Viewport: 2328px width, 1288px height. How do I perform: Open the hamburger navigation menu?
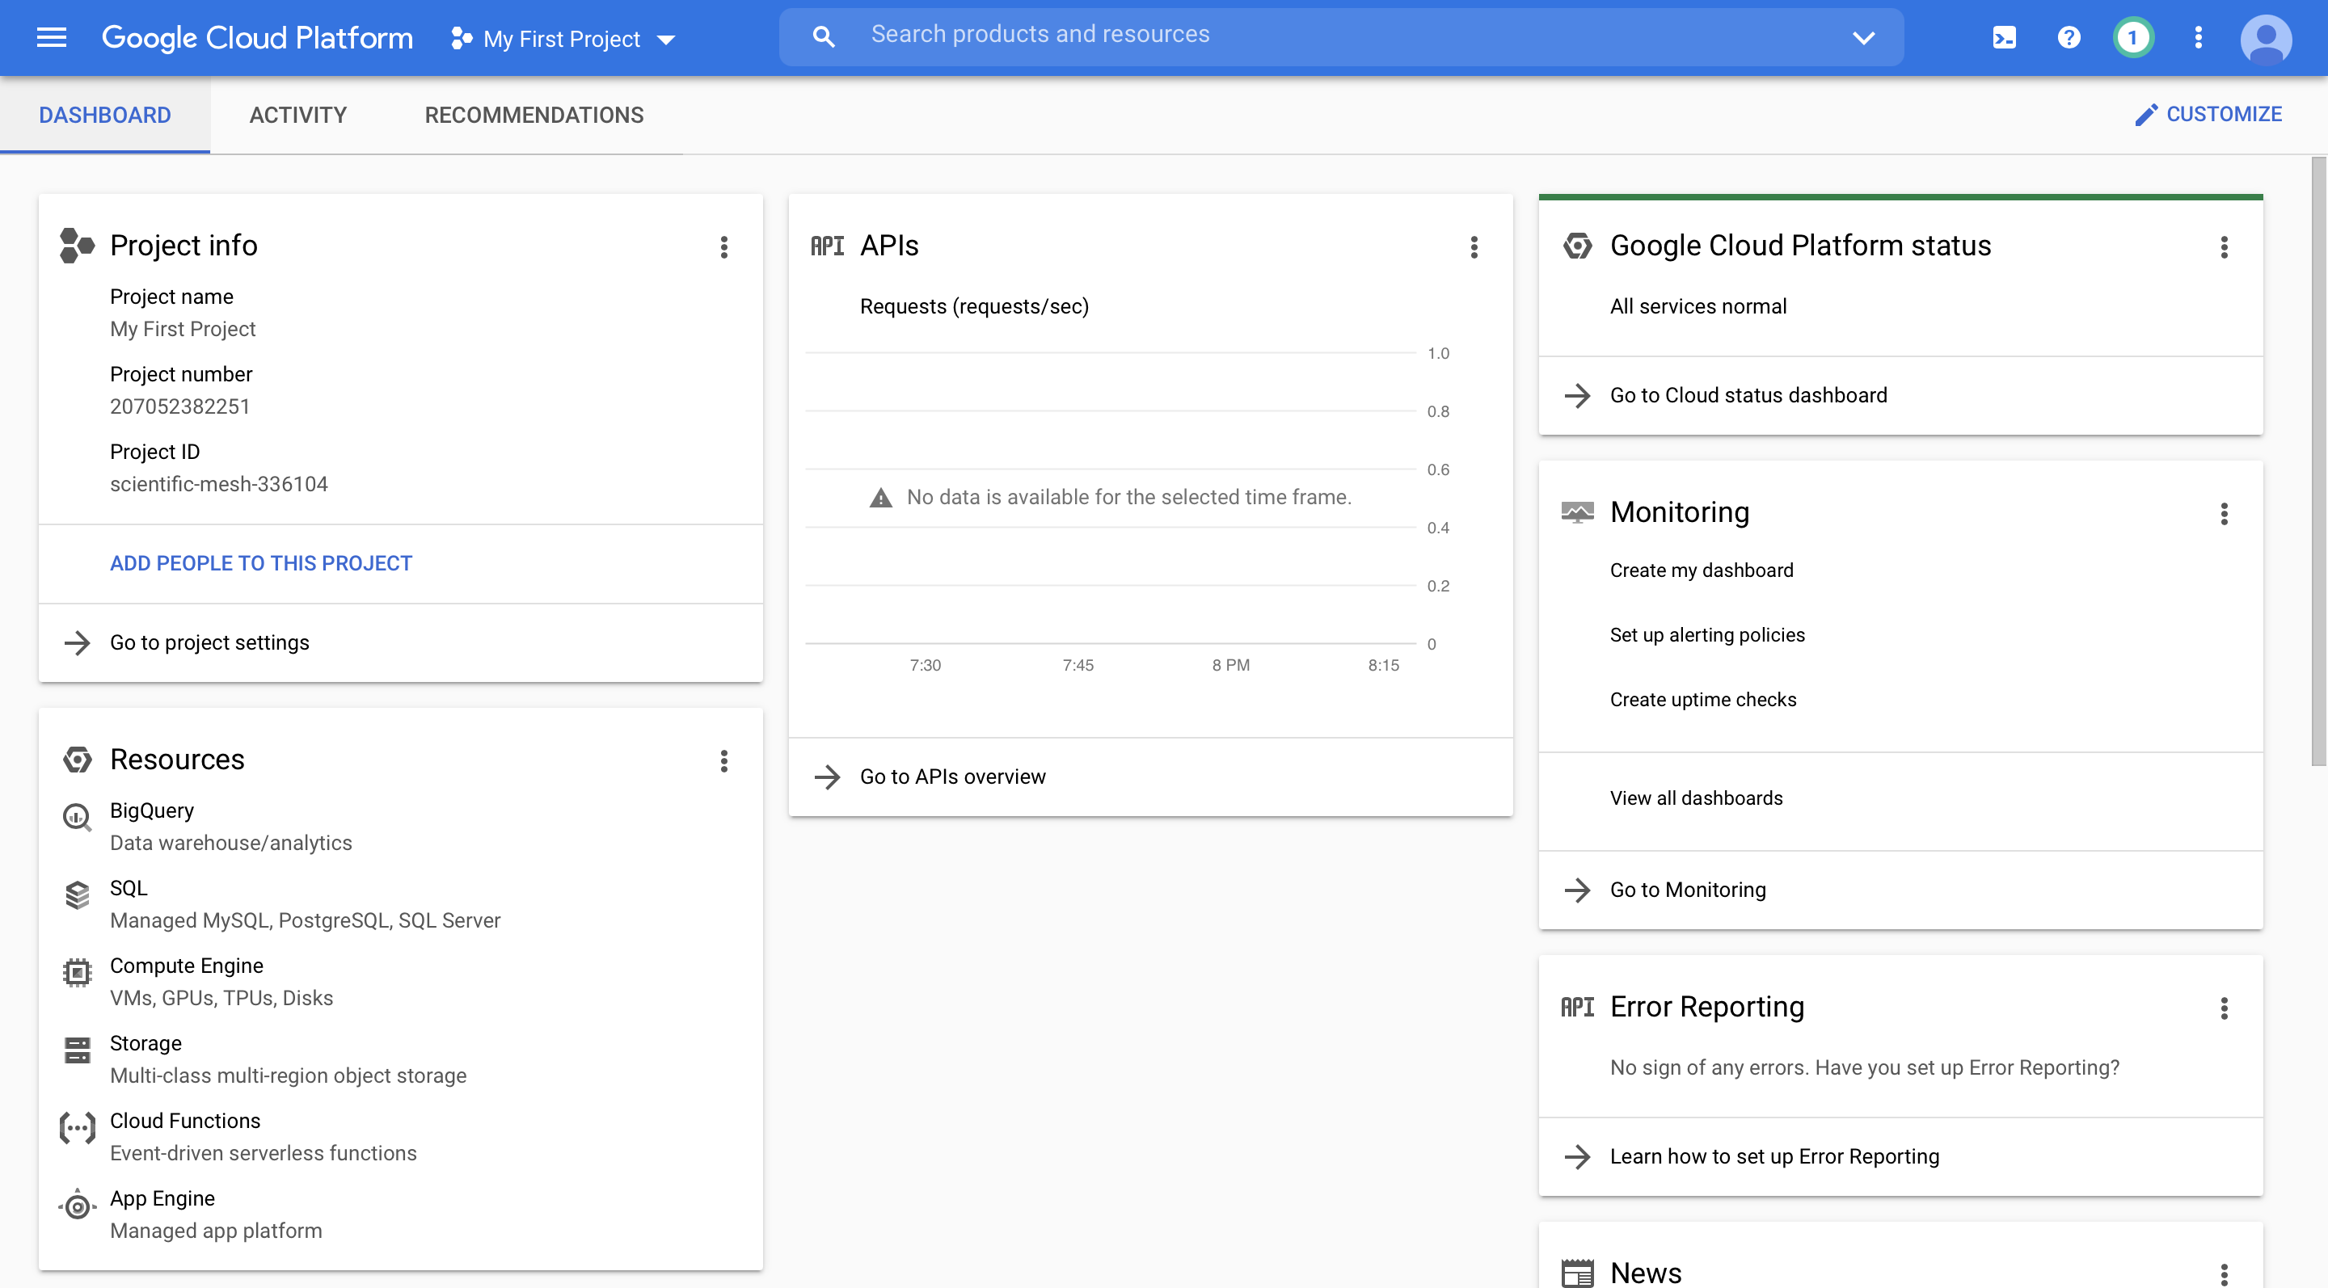click(52, 38)
